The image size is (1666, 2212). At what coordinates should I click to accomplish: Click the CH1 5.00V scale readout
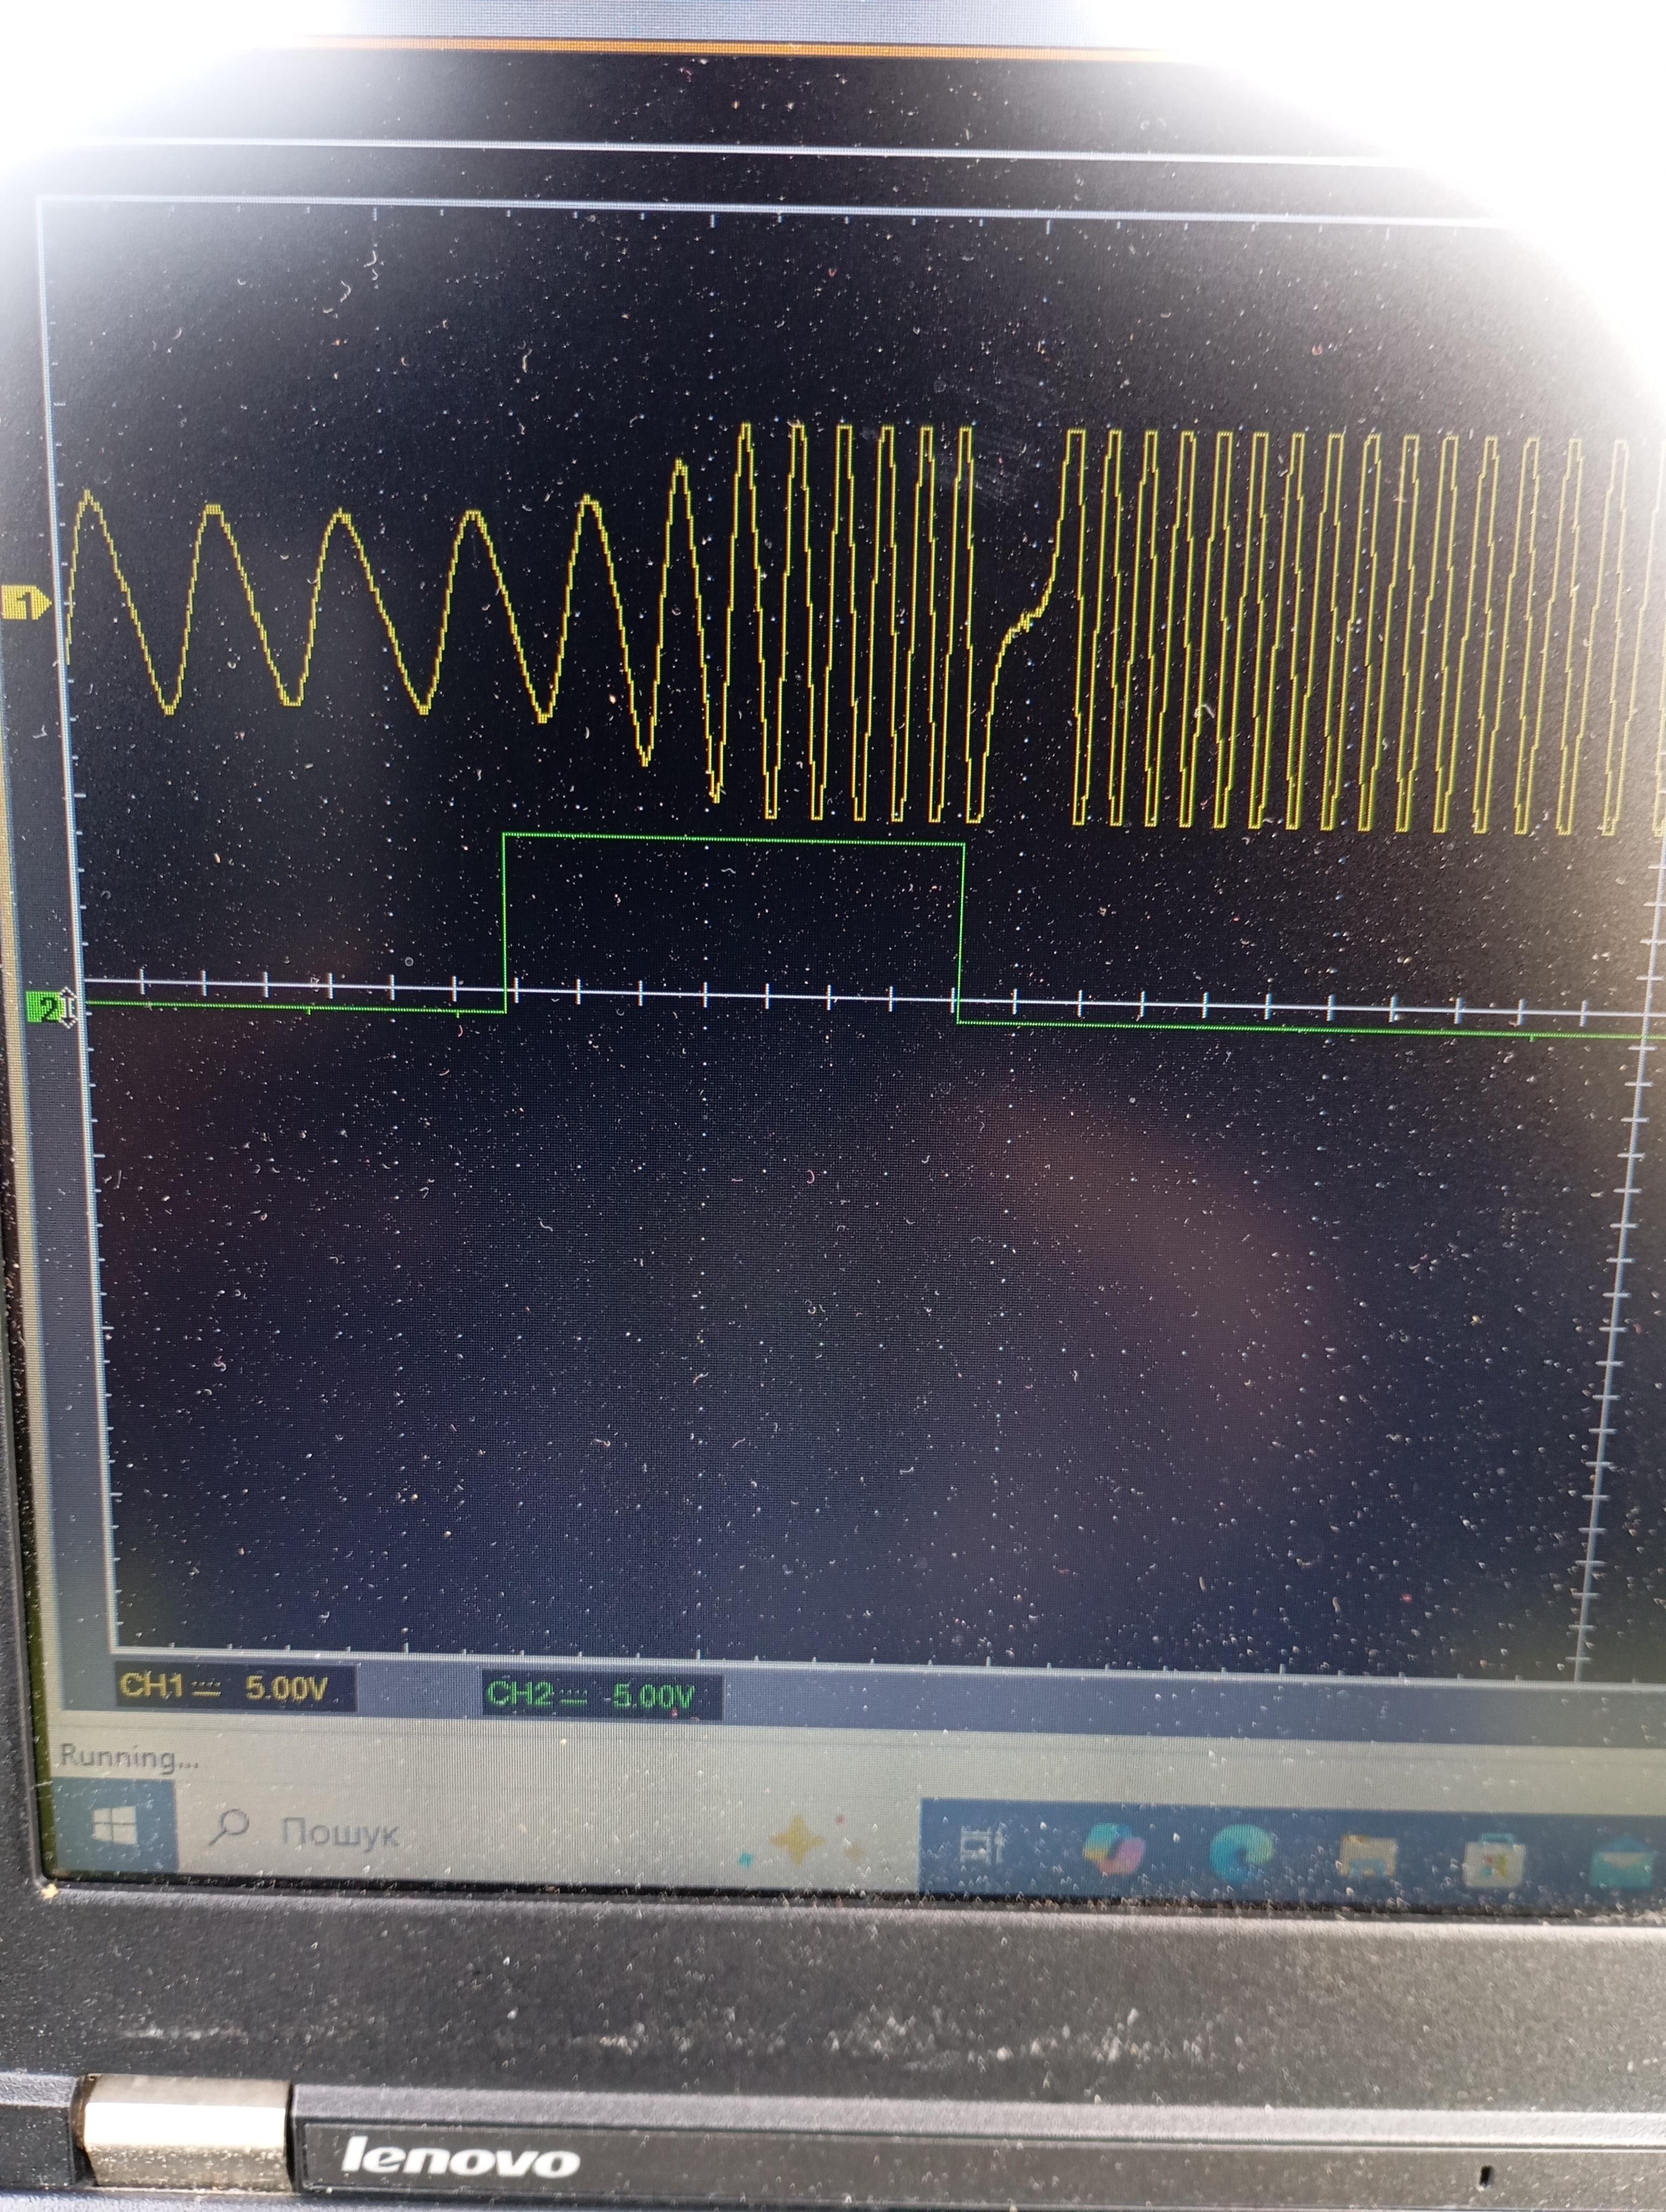click(x=235, y=1688)
